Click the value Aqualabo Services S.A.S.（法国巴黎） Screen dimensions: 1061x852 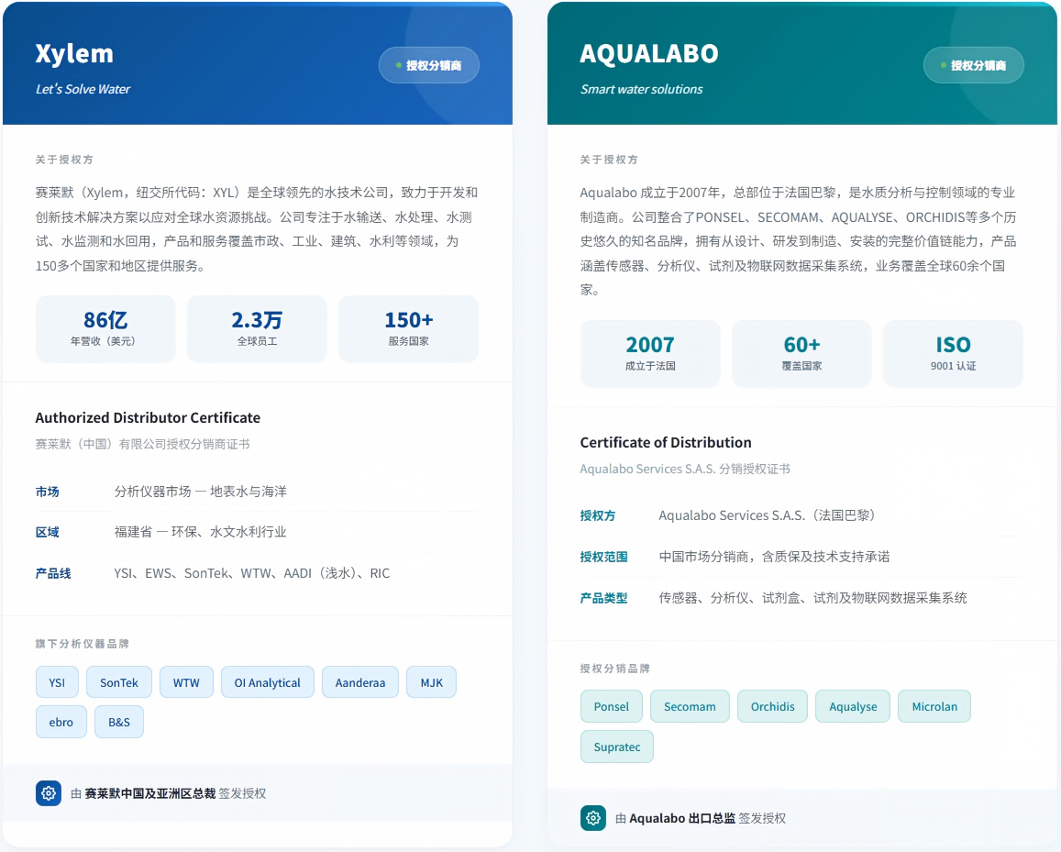point(768,515)
